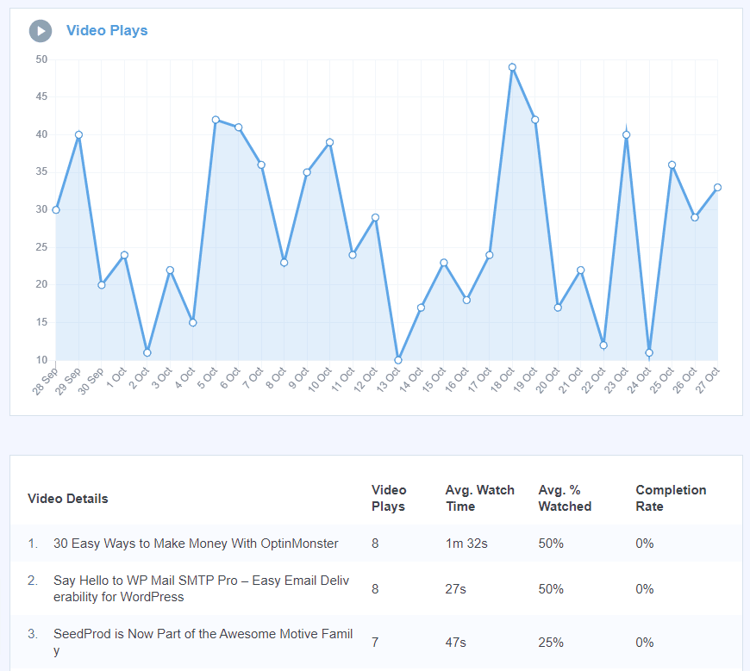Sort by the Video Plays column header
This screenshot has height=671, width=750.
(390, 498)
